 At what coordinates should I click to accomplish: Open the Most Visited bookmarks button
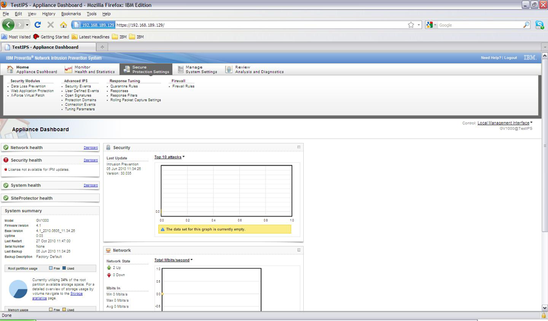[x=16, y=36]
